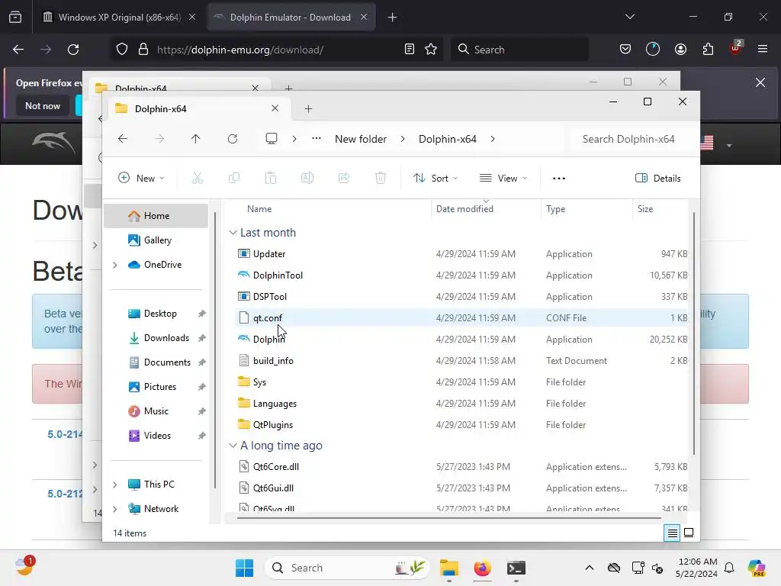
Task: Open the Sort dropdown menu
Action: tap(435, 179)
